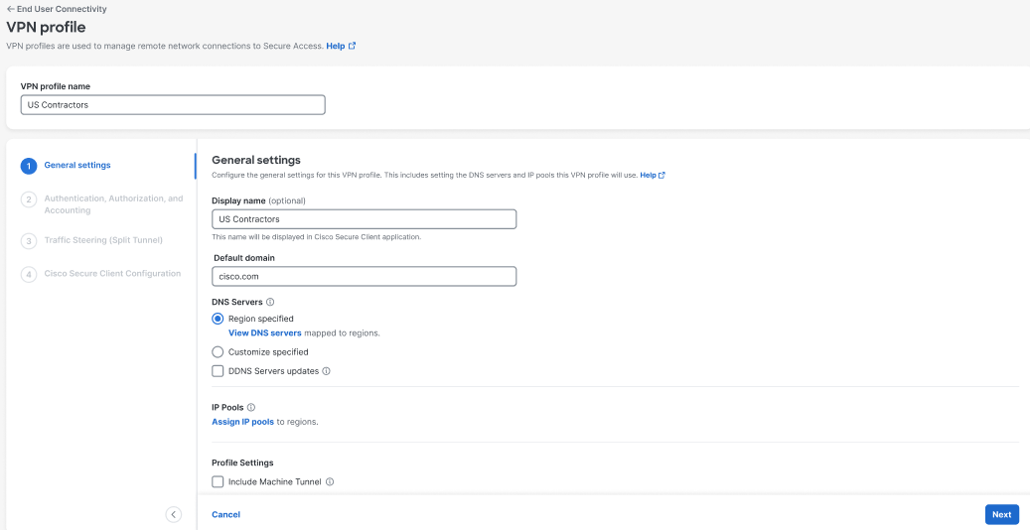Open the View DNS servers link
This screenshot has height=530, width=1030.
[265, 332]
